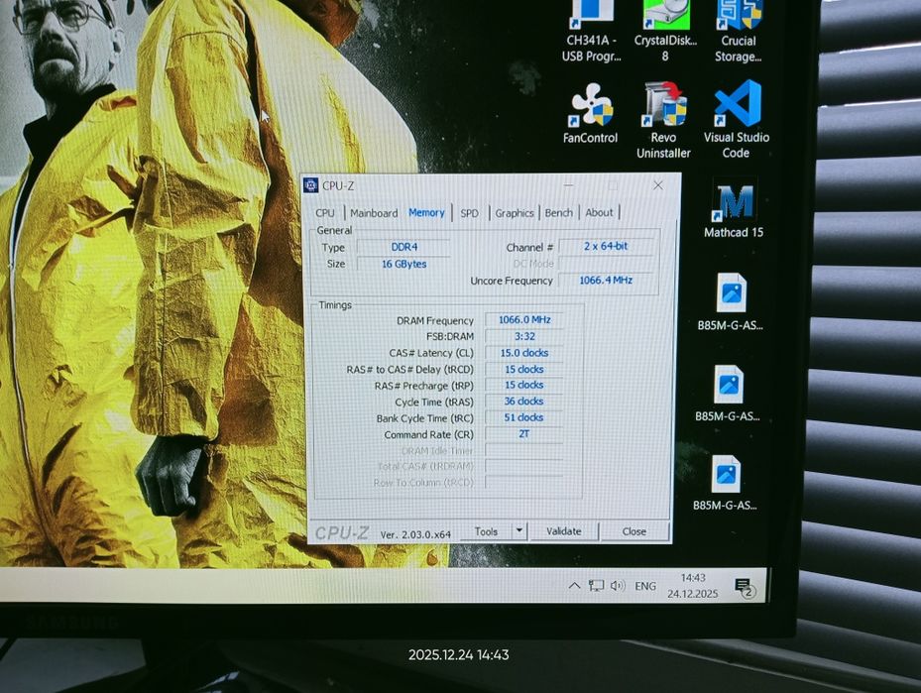Minimize the CPU-Z window

point(569,186)
